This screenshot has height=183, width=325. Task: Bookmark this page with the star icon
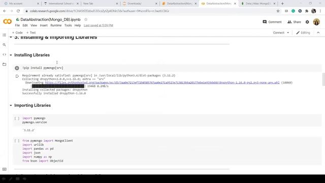tap(278, 11)
